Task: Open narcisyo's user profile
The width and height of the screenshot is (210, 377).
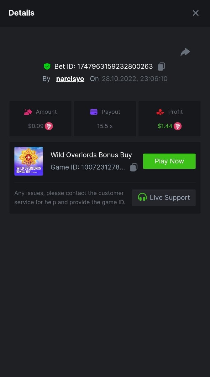Action: tap(70, 79)
